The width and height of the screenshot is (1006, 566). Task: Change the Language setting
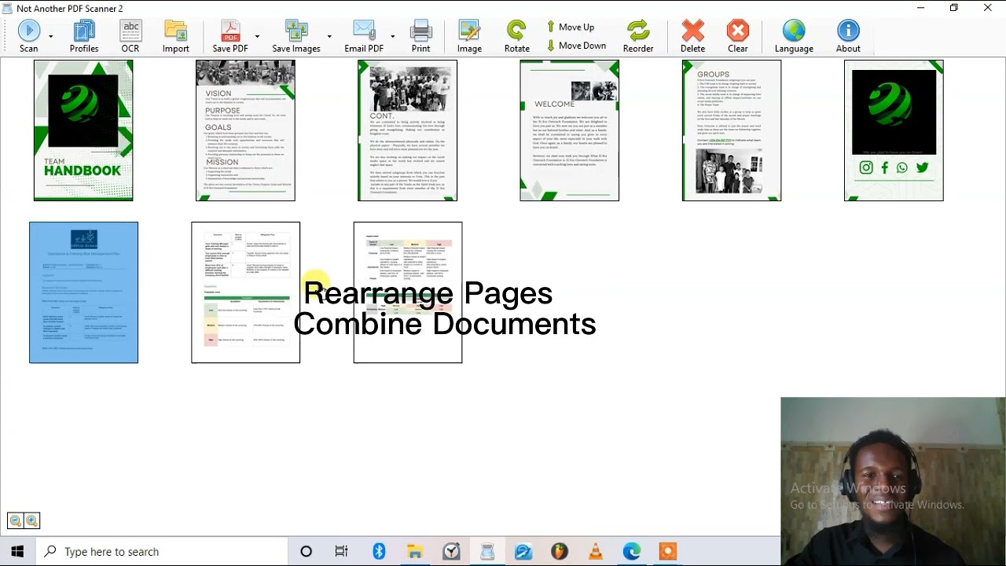pyautogui.click(x=794, y=36)
